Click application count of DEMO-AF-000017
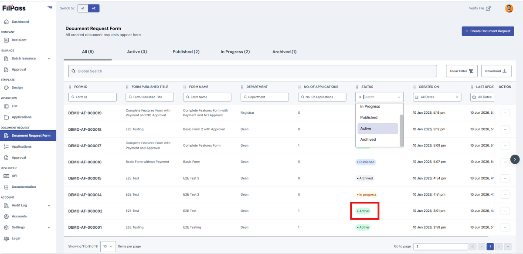 point(299,146)
